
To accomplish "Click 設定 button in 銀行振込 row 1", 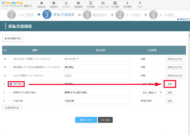I will [170, 84].
